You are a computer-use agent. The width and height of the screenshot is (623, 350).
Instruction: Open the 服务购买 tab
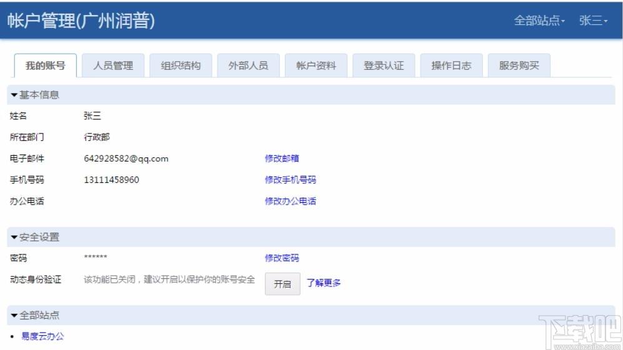(x=519, y=66)
